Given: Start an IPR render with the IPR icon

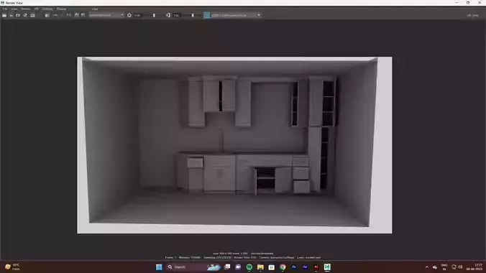Looking at the screenshot, I should [25, 15].
